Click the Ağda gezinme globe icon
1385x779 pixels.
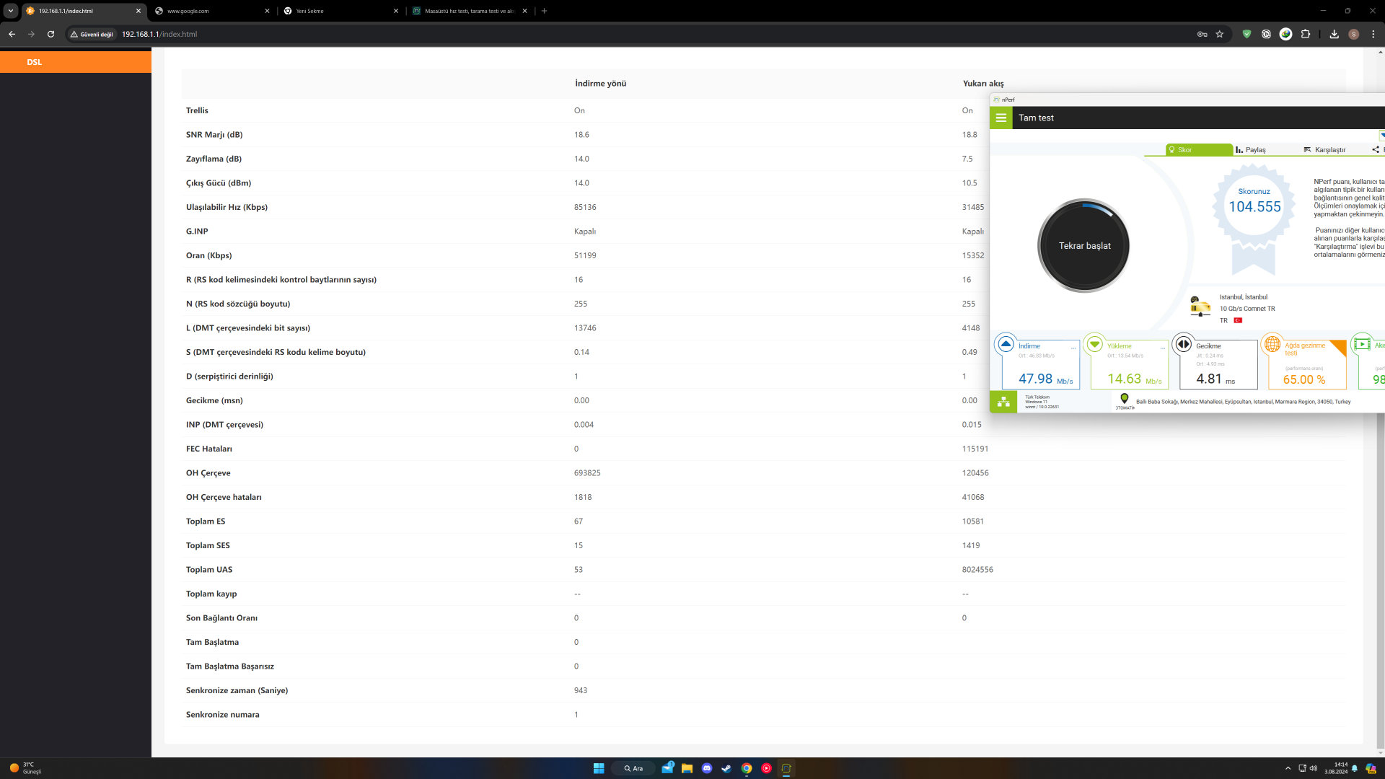1272,344
